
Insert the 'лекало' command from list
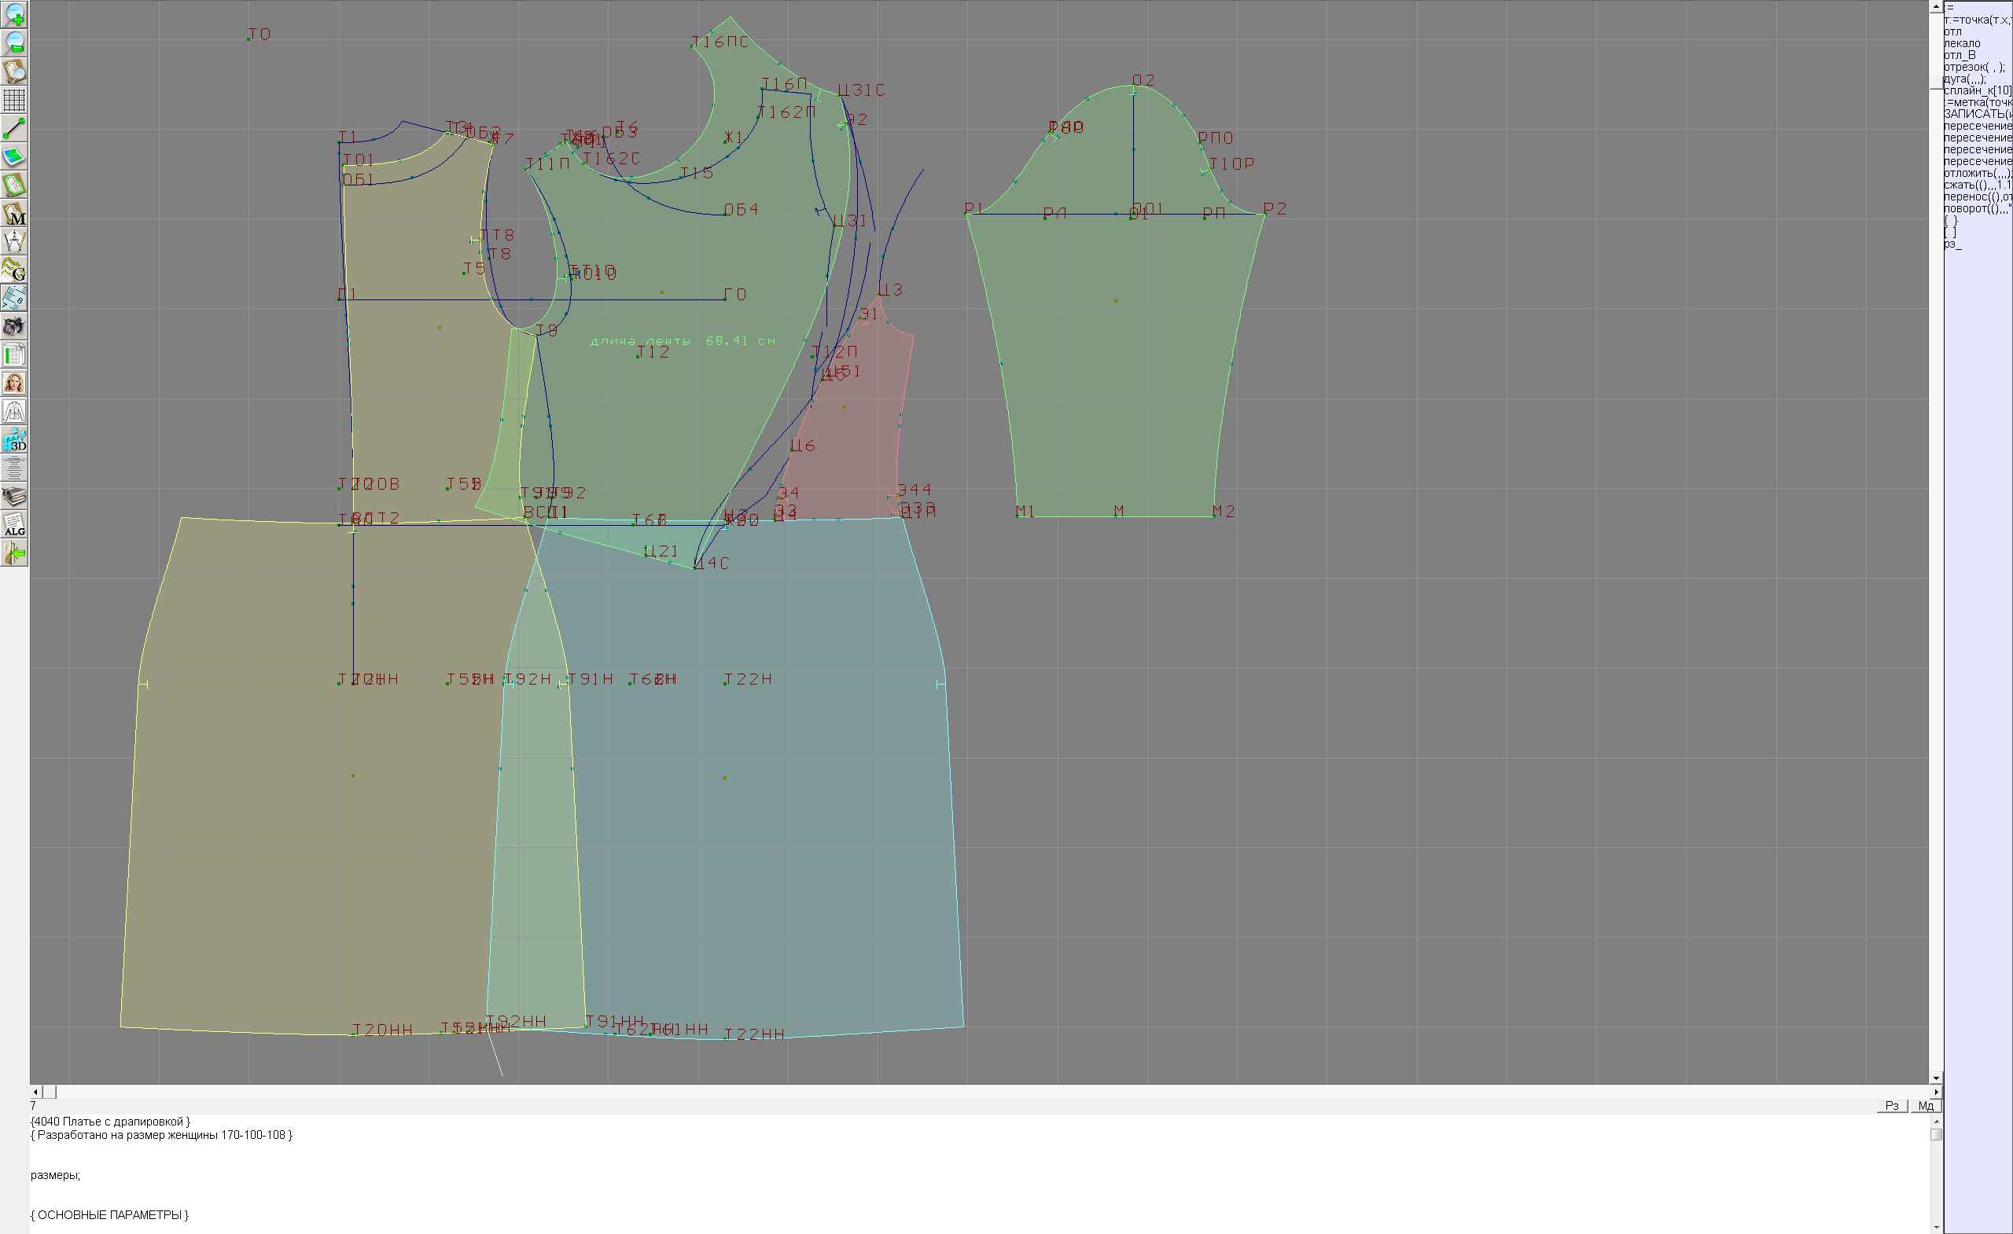pos(1962,43)
